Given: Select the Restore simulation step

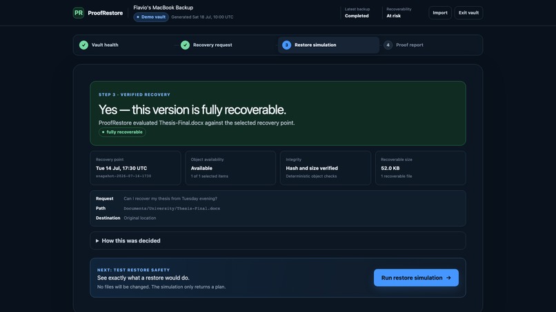Looking at the screenshot, I should point(328,45).
